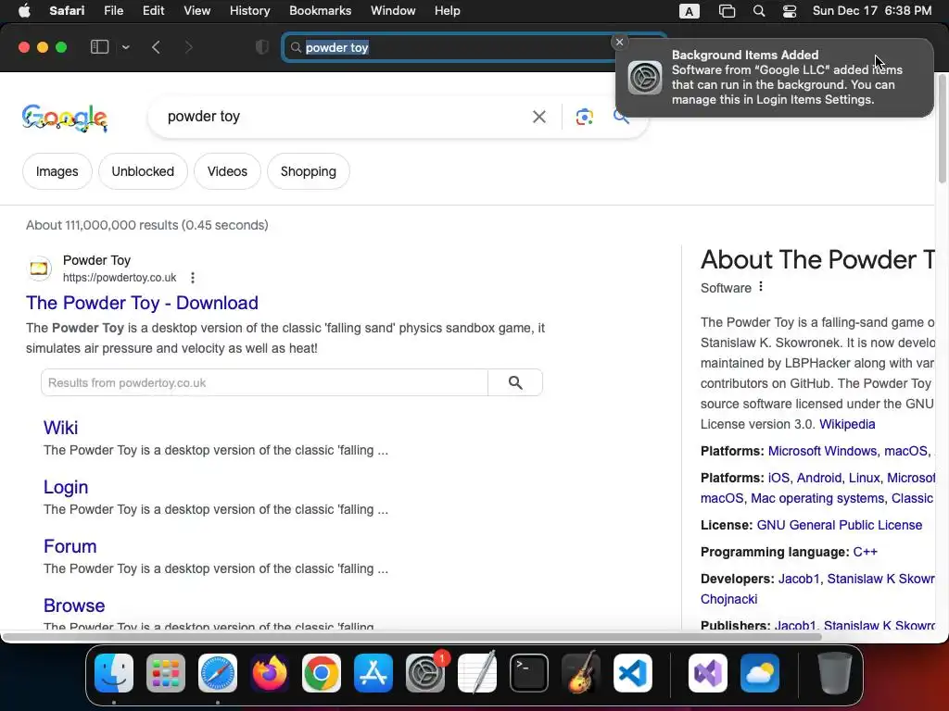This screenshot has height=711, width=949.
Task: Open the Forum sitelink
Action: click(70, 546)
